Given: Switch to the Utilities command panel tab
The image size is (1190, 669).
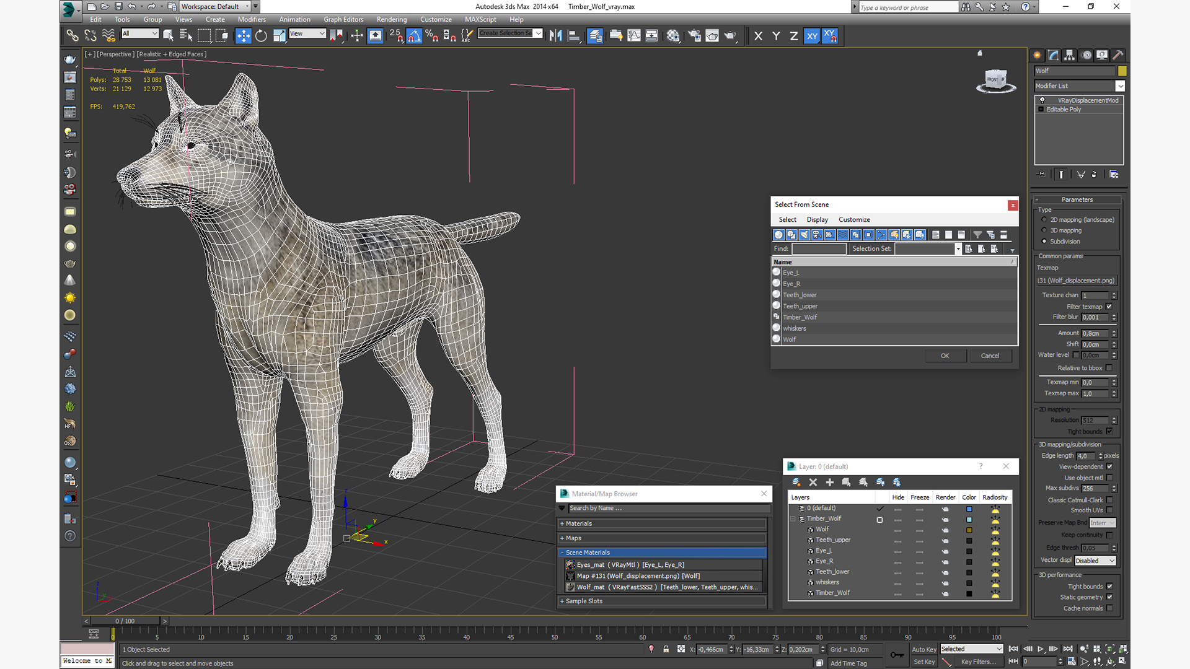Looking at the screenshot, I should (1118, 55).
